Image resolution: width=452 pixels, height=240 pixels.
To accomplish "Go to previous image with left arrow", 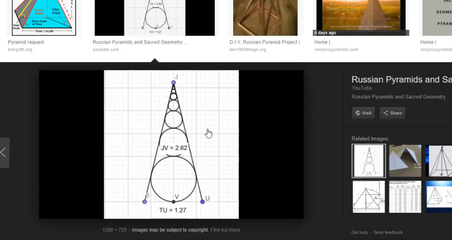I will [x=4, y=152].
